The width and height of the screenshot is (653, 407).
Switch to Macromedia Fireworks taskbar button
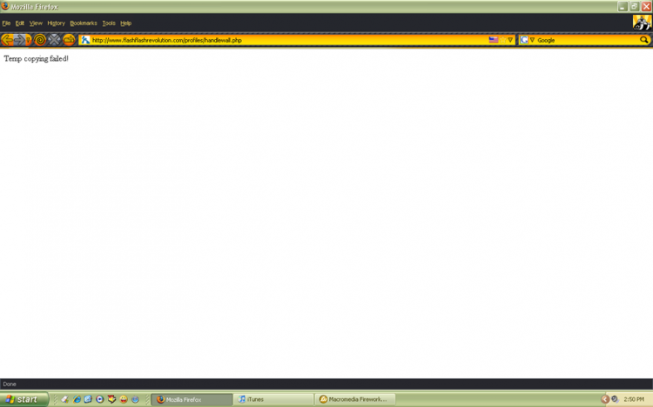pyautogui.click(x=354, y=399)
